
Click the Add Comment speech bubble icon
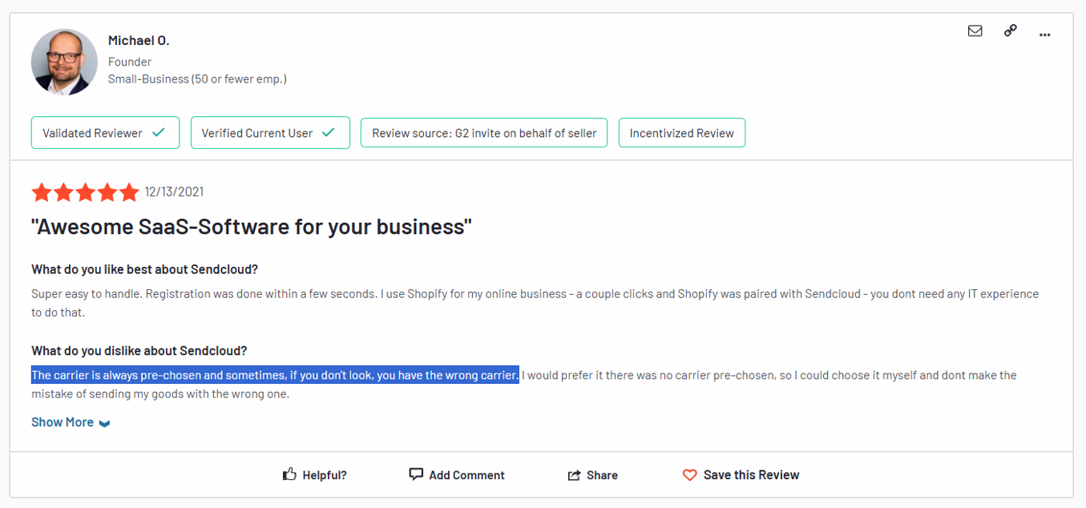416,474
